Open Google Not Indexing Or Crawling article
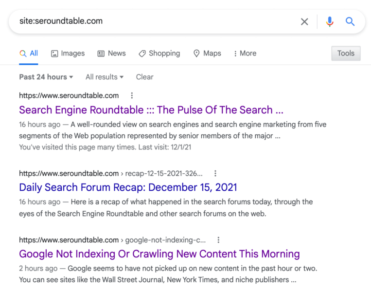The image size is (371, 292). pos(159,254)
